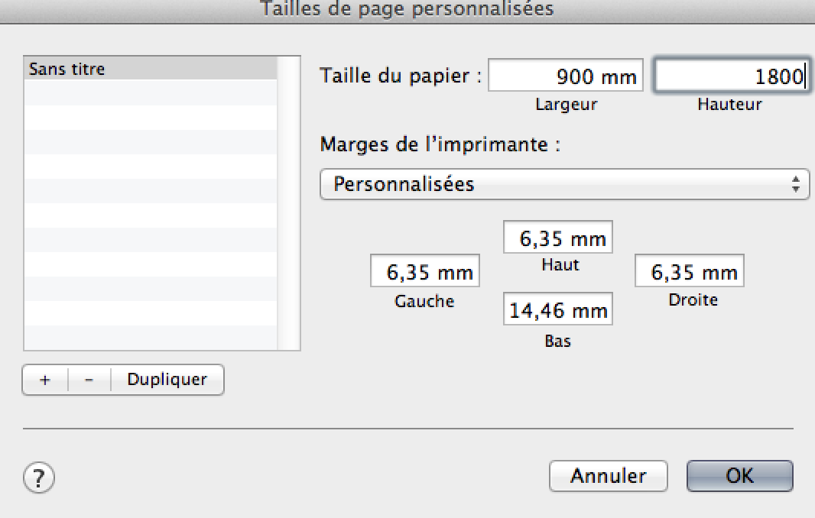This screenshot has height=518, width=815.
Task: Focus the Hauteur field containing 1800
Action: coord(729,76)
